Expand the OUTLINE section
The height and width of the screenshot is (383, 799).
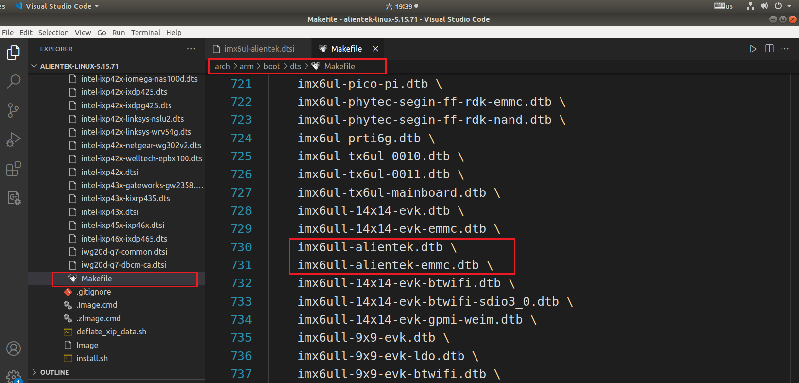pyautogui.click(x=117, y=372)
